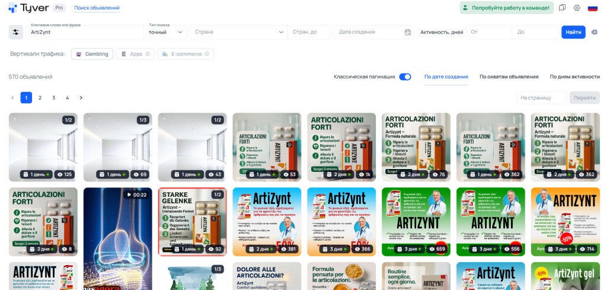The width and height of the screenshot is (607, 290).
Task: Open the Formula pensata per le articolazioni ad
Action: [x=341, y=276]
